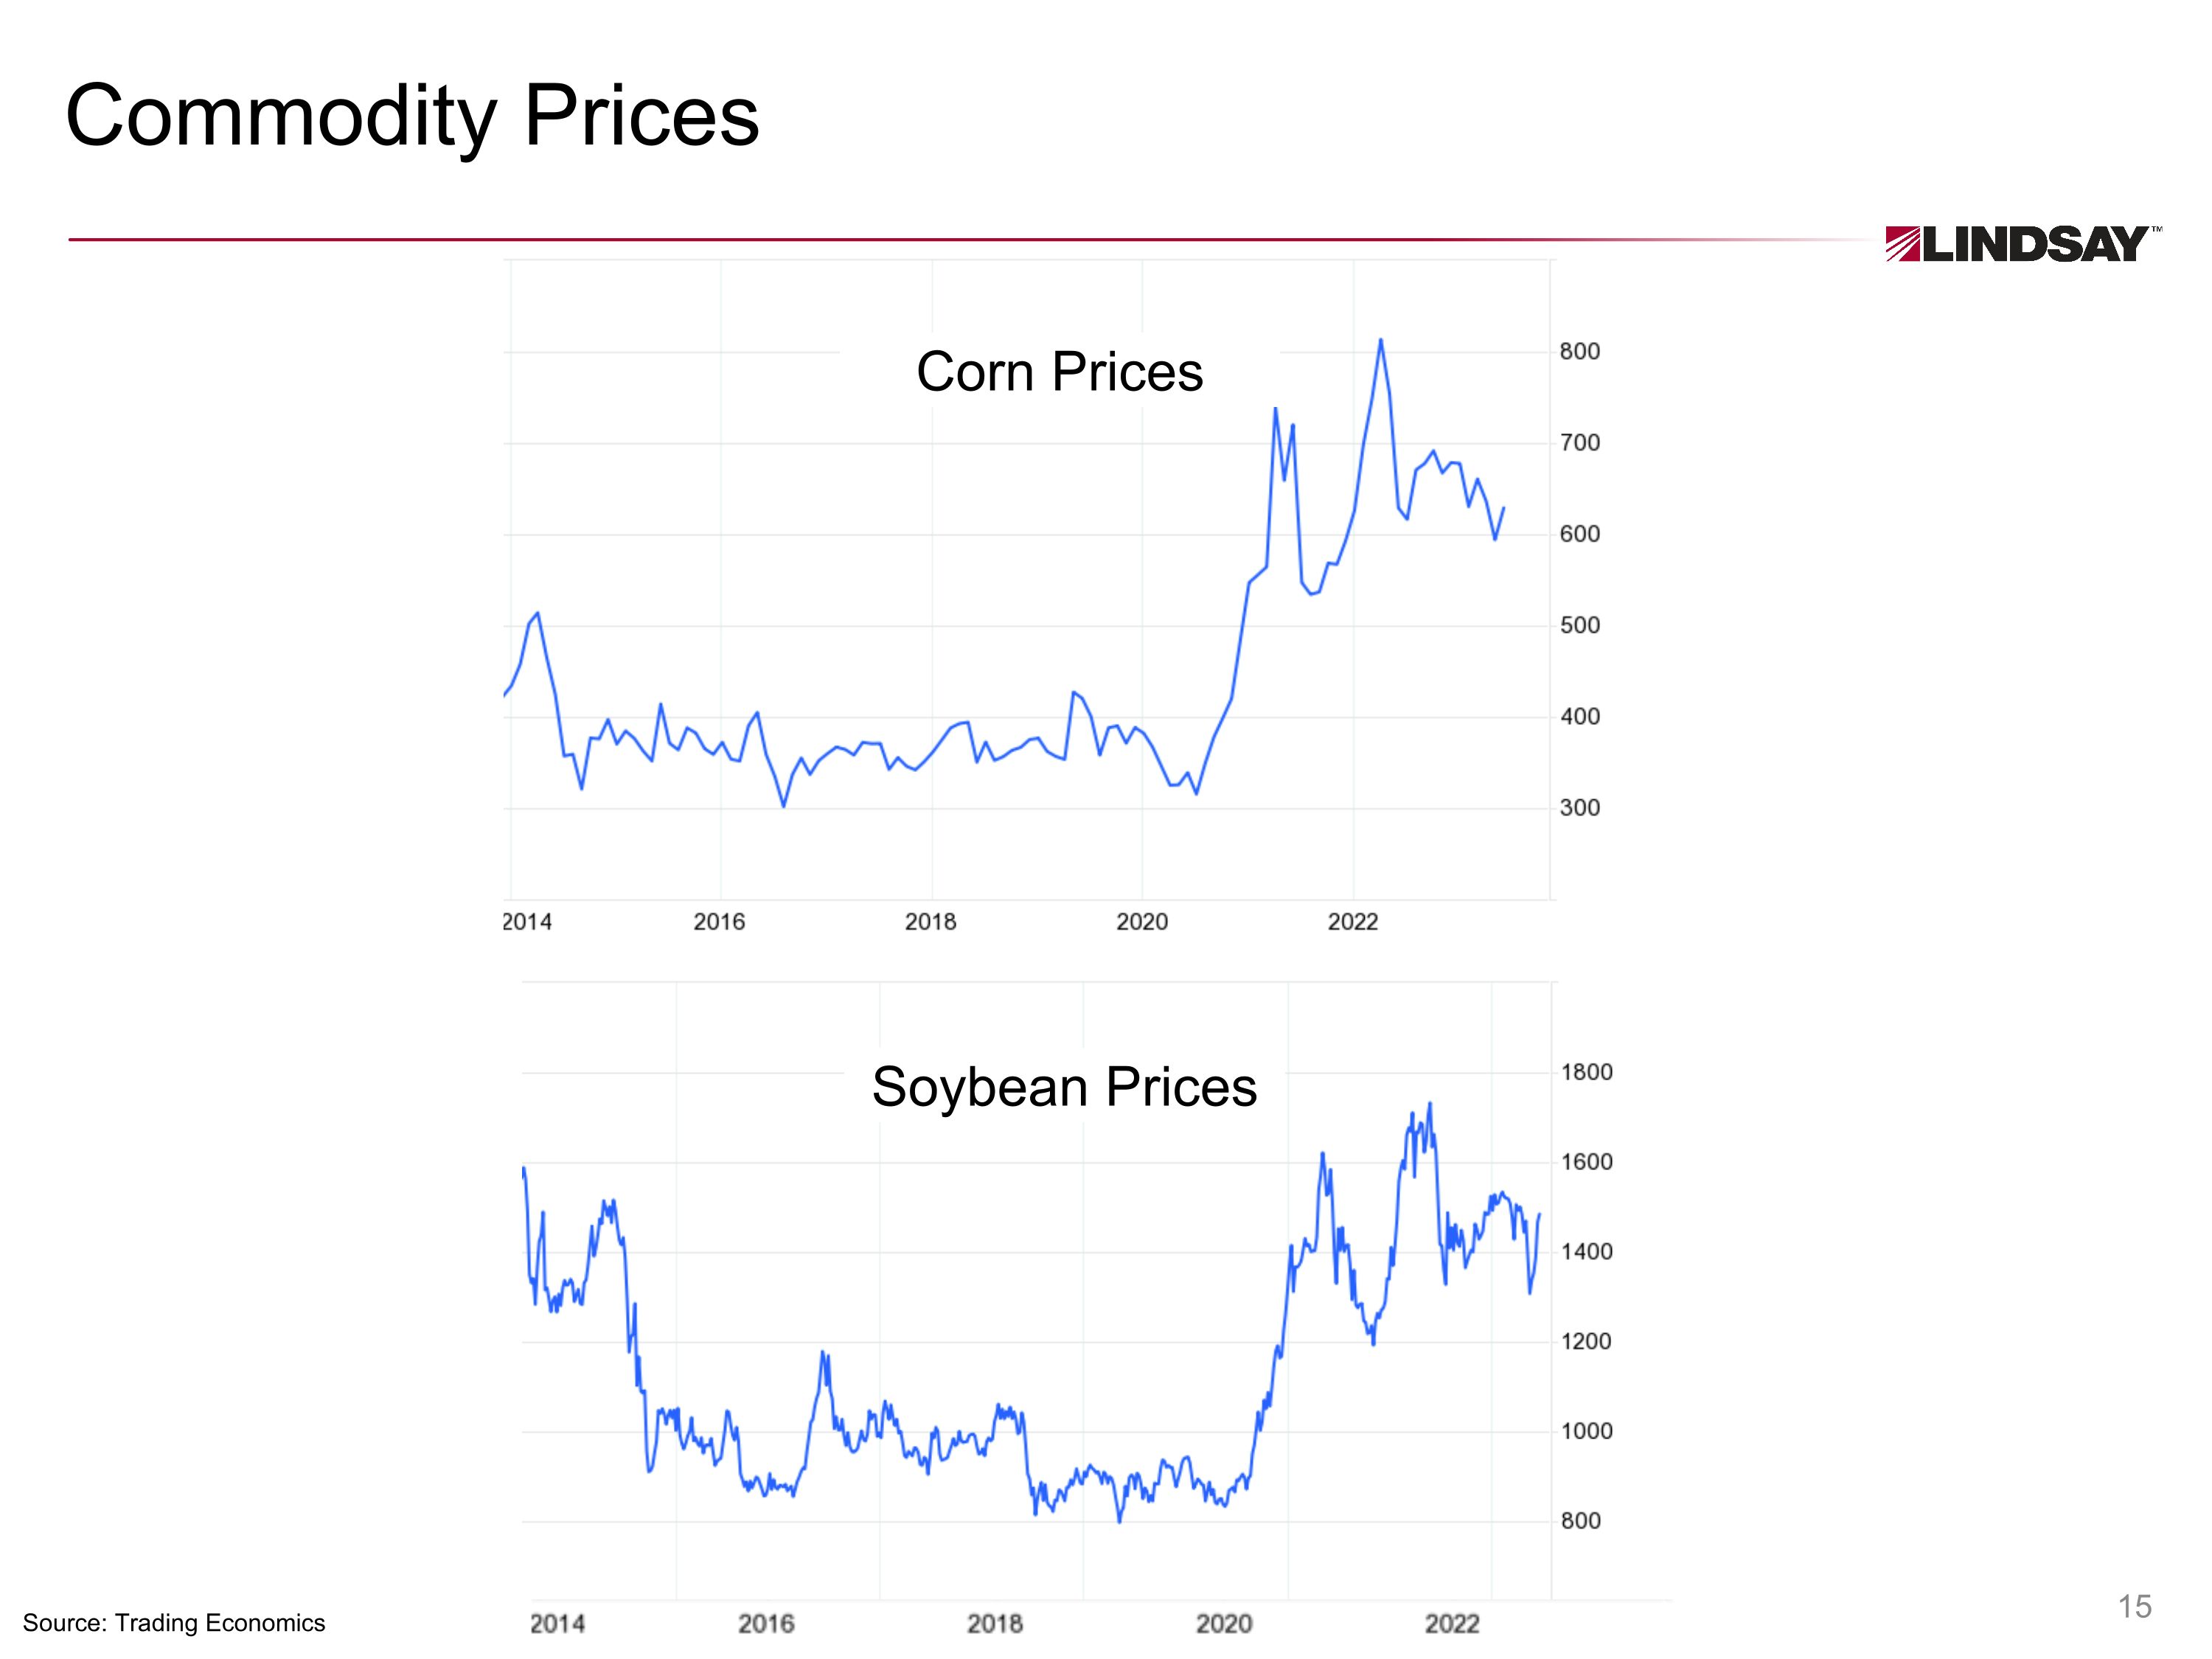Select the Soybean Prices chart label
The image size is (2212, 1659).
tap(1064, 1087)
